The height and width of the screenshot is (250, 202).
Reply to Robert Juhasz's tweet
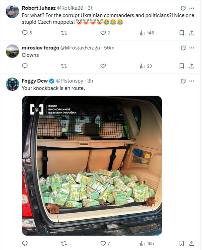pos(24,33)
